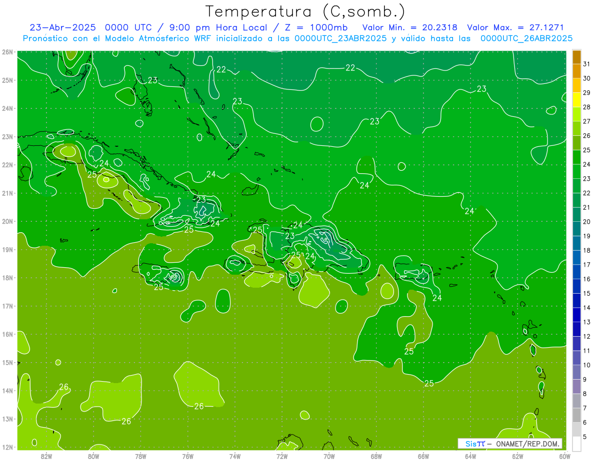The image size is (600, 463).
Task: Click the white swatch below legend value 5
Action: pos(576,443)
